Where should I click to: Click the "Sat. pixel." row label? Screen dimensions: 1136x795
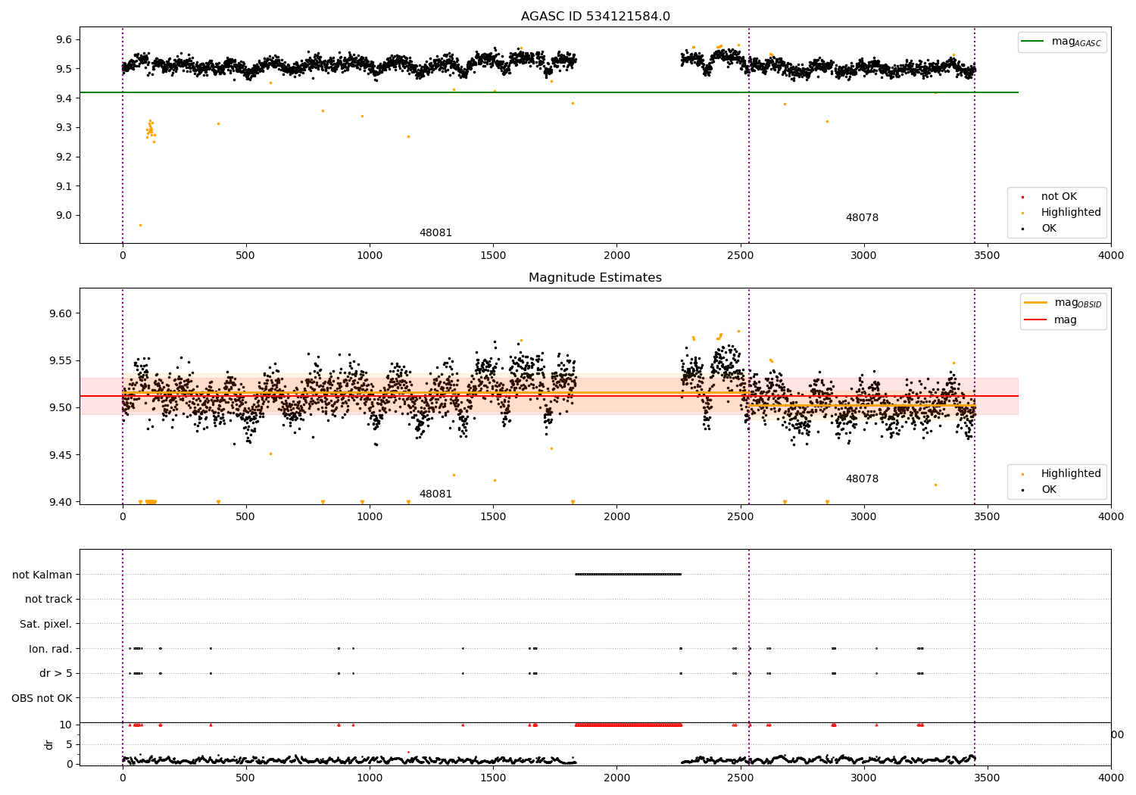click(46, 625)
